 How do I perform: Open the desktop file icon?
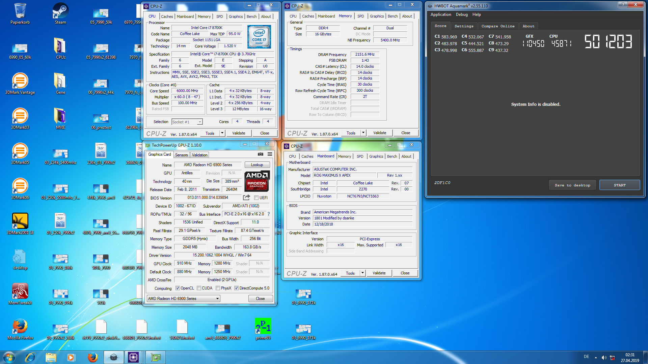click(x=20, y=259)
